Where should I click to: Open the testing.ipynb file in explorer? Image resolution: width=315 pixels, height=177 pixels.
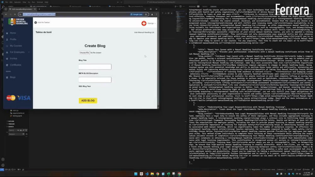pos(17,116)
